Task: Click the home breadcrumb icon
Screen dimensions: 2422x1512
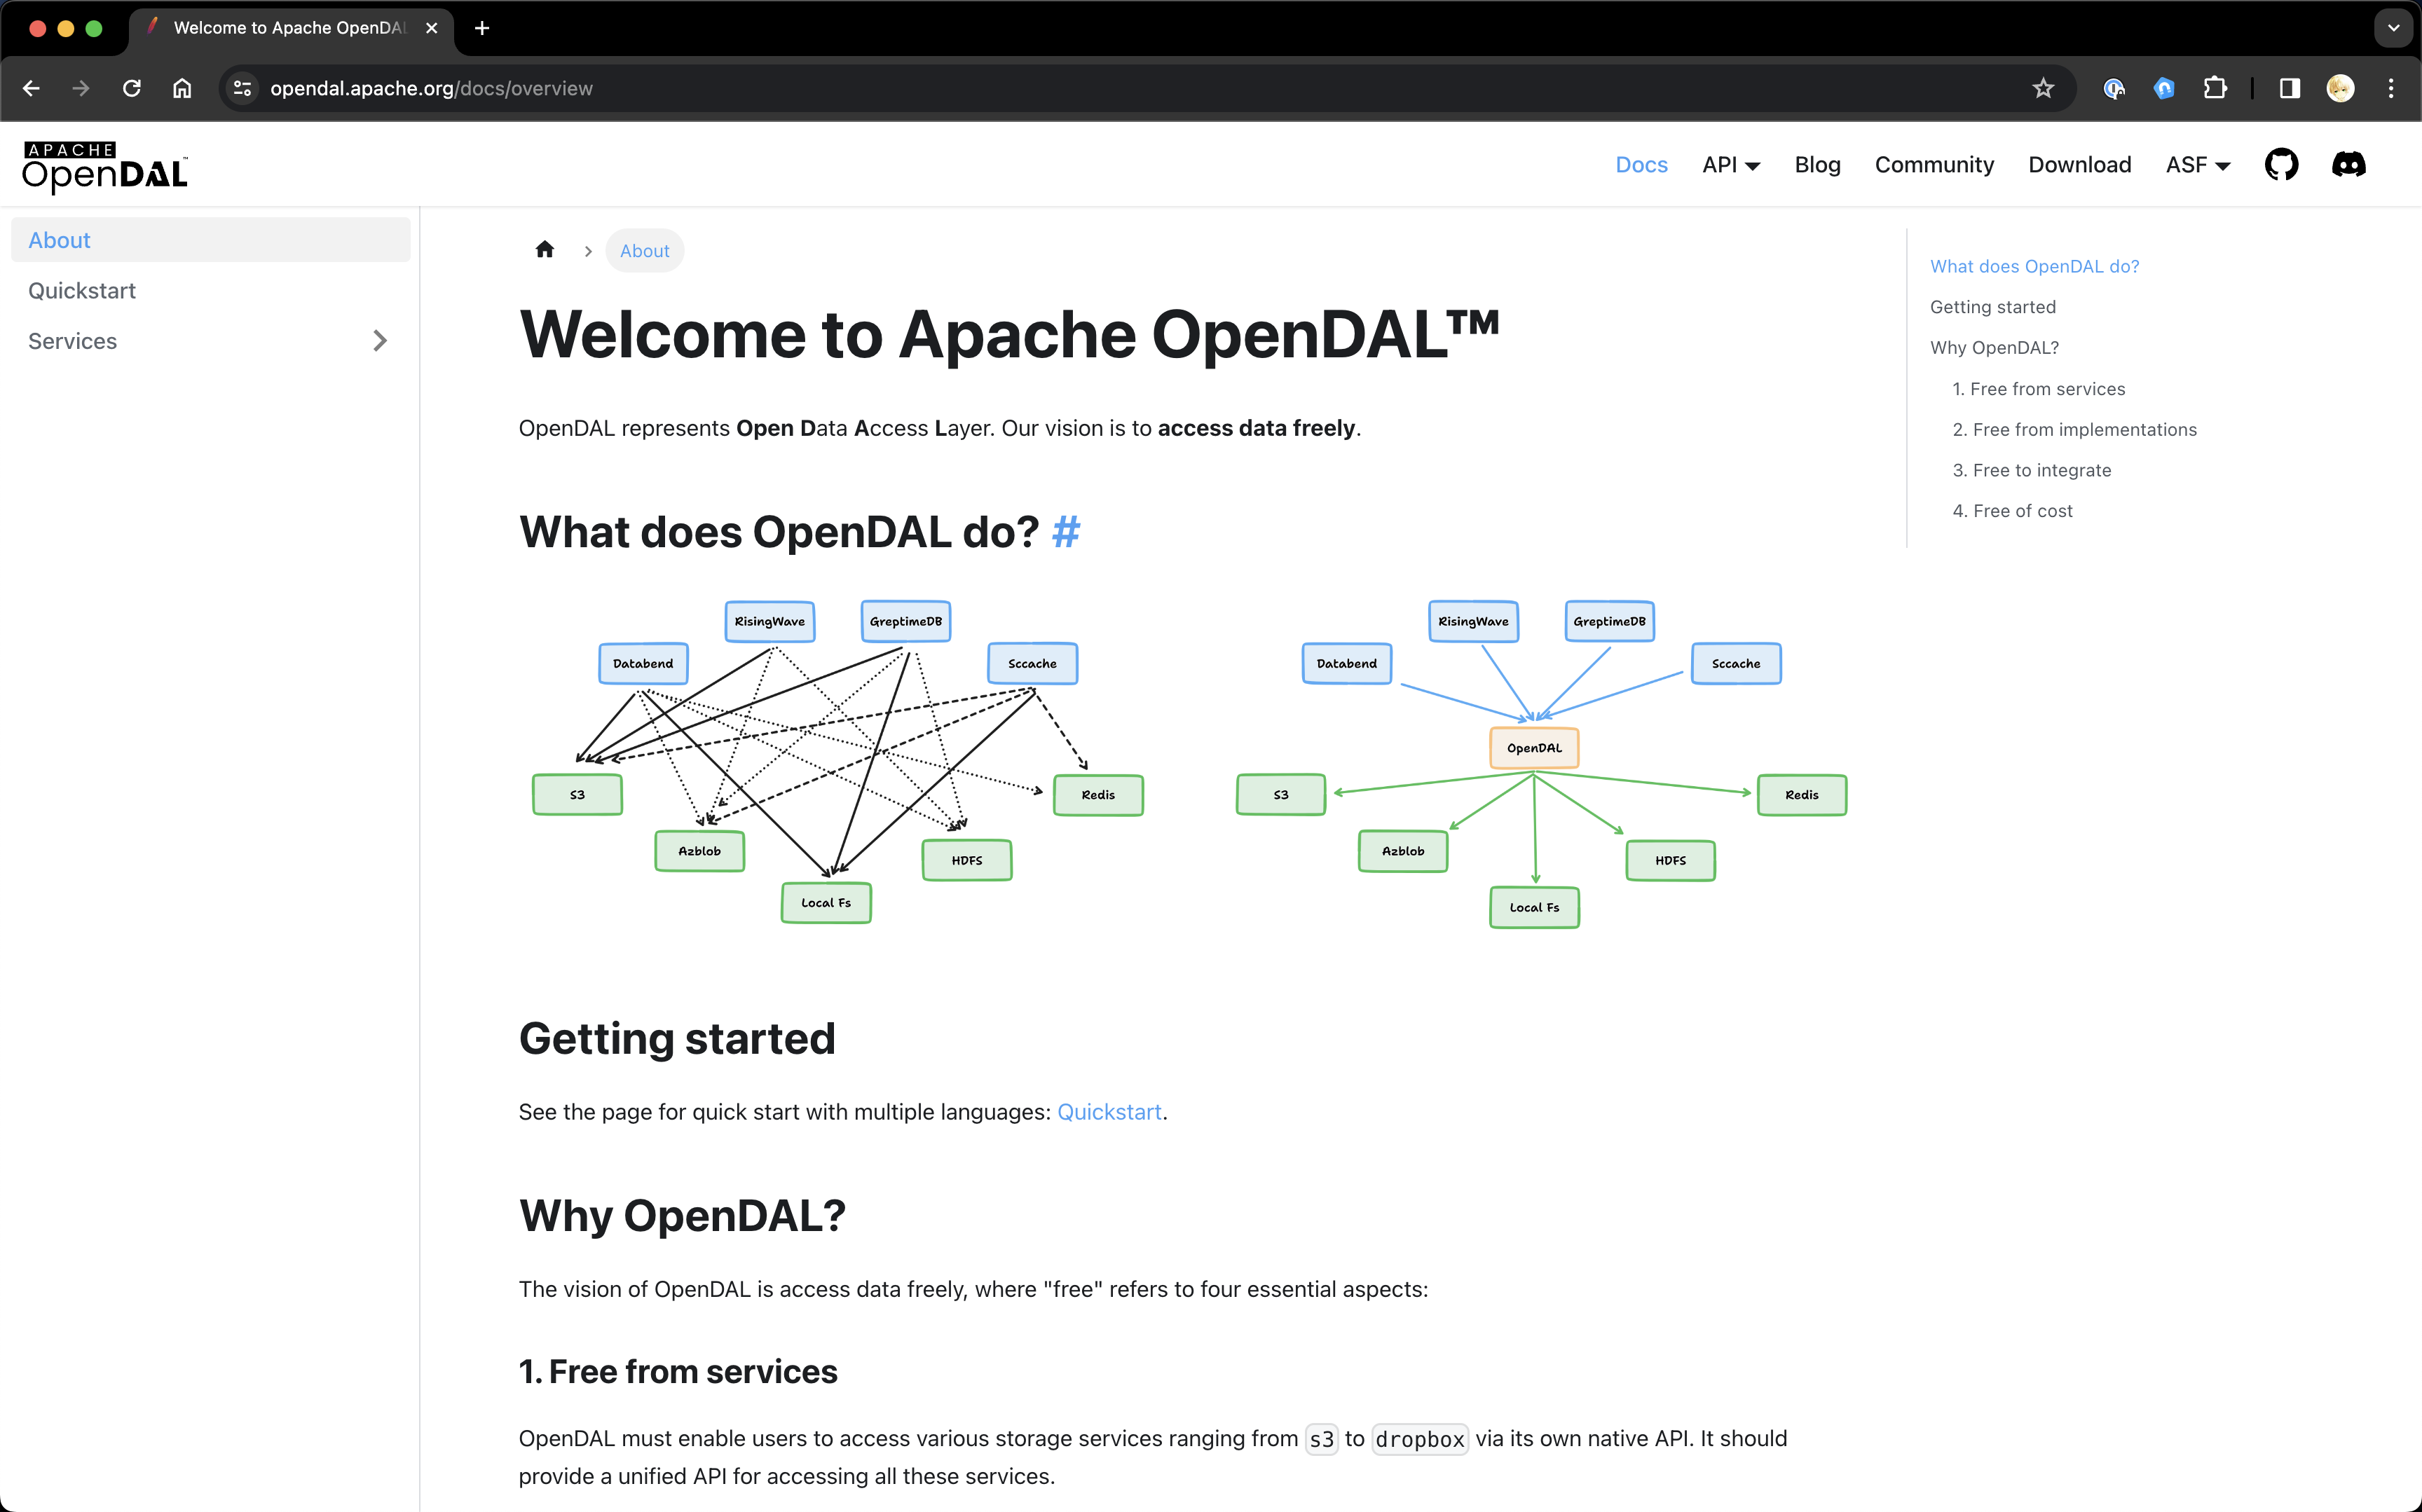Action: pyautogui.click(x=545, y=250)
